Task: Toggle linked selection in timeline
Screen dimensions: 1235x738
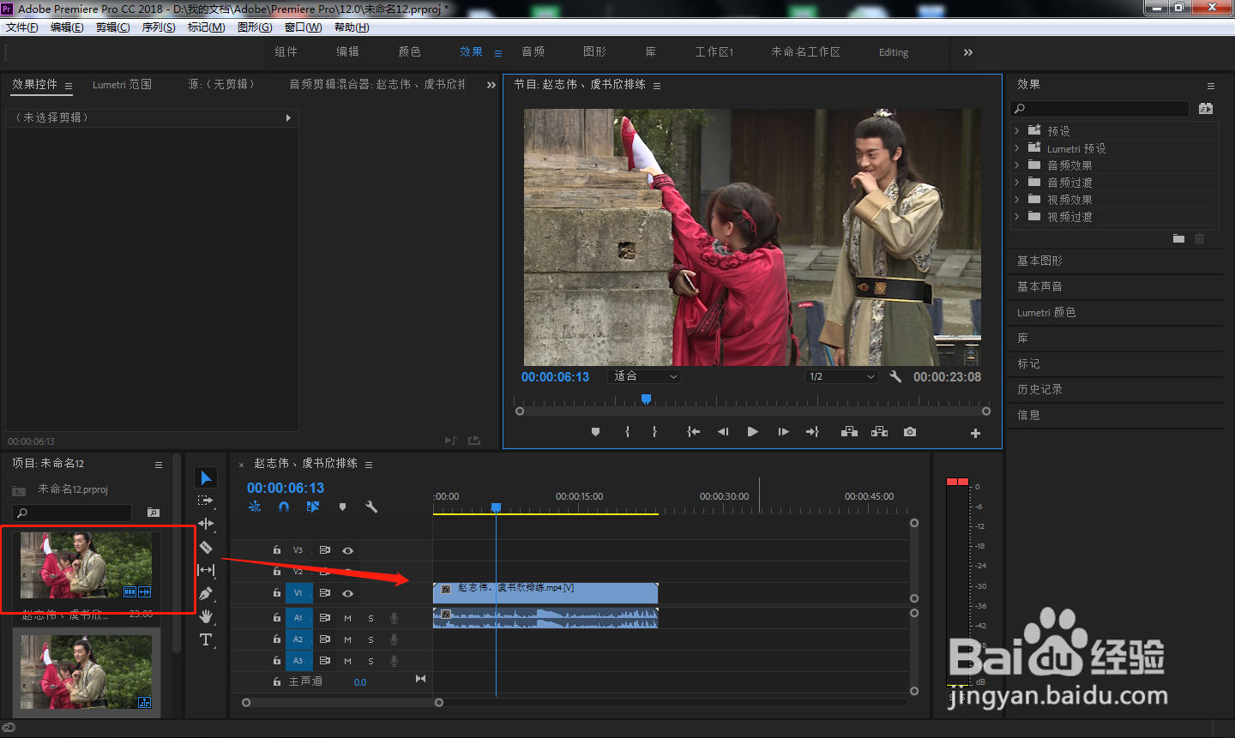Action: (x=313, y=507)
